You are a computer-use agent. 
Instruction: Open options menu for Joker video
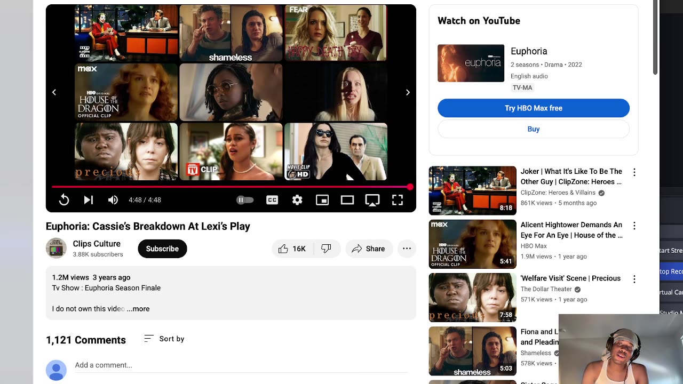(634, 172)
